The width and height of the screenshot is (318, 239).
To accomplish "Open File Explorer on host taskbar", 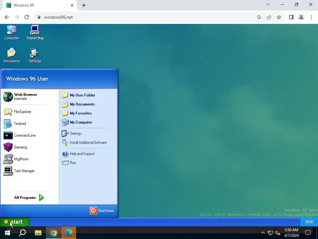I will (38, 233).
